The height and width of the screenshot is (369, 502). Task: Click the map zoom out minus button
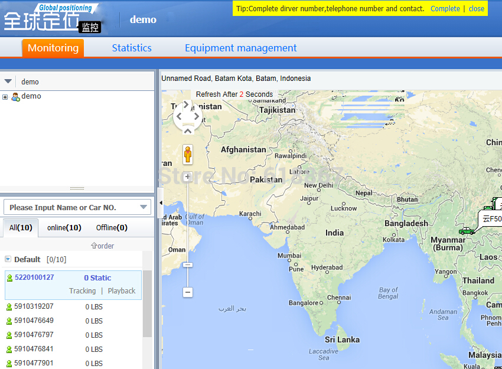pos(188,292)
